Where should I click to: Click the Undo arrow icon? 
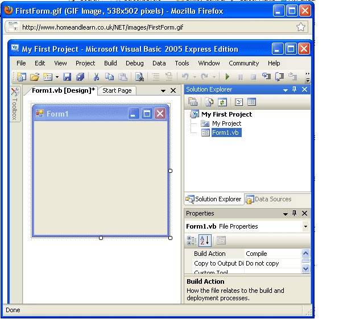click(185, 76)
